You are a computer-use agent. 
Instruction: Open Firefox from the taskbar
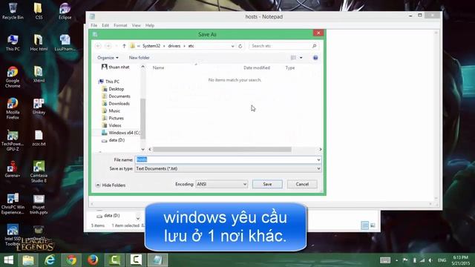93,260
